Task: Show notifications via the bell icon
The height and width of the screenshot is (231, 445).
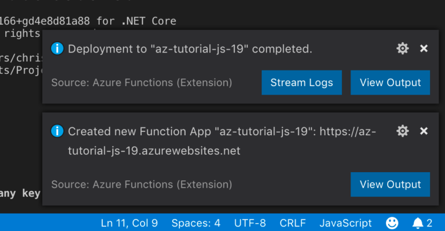Action: pyautogui.click(x=421, y=223)
